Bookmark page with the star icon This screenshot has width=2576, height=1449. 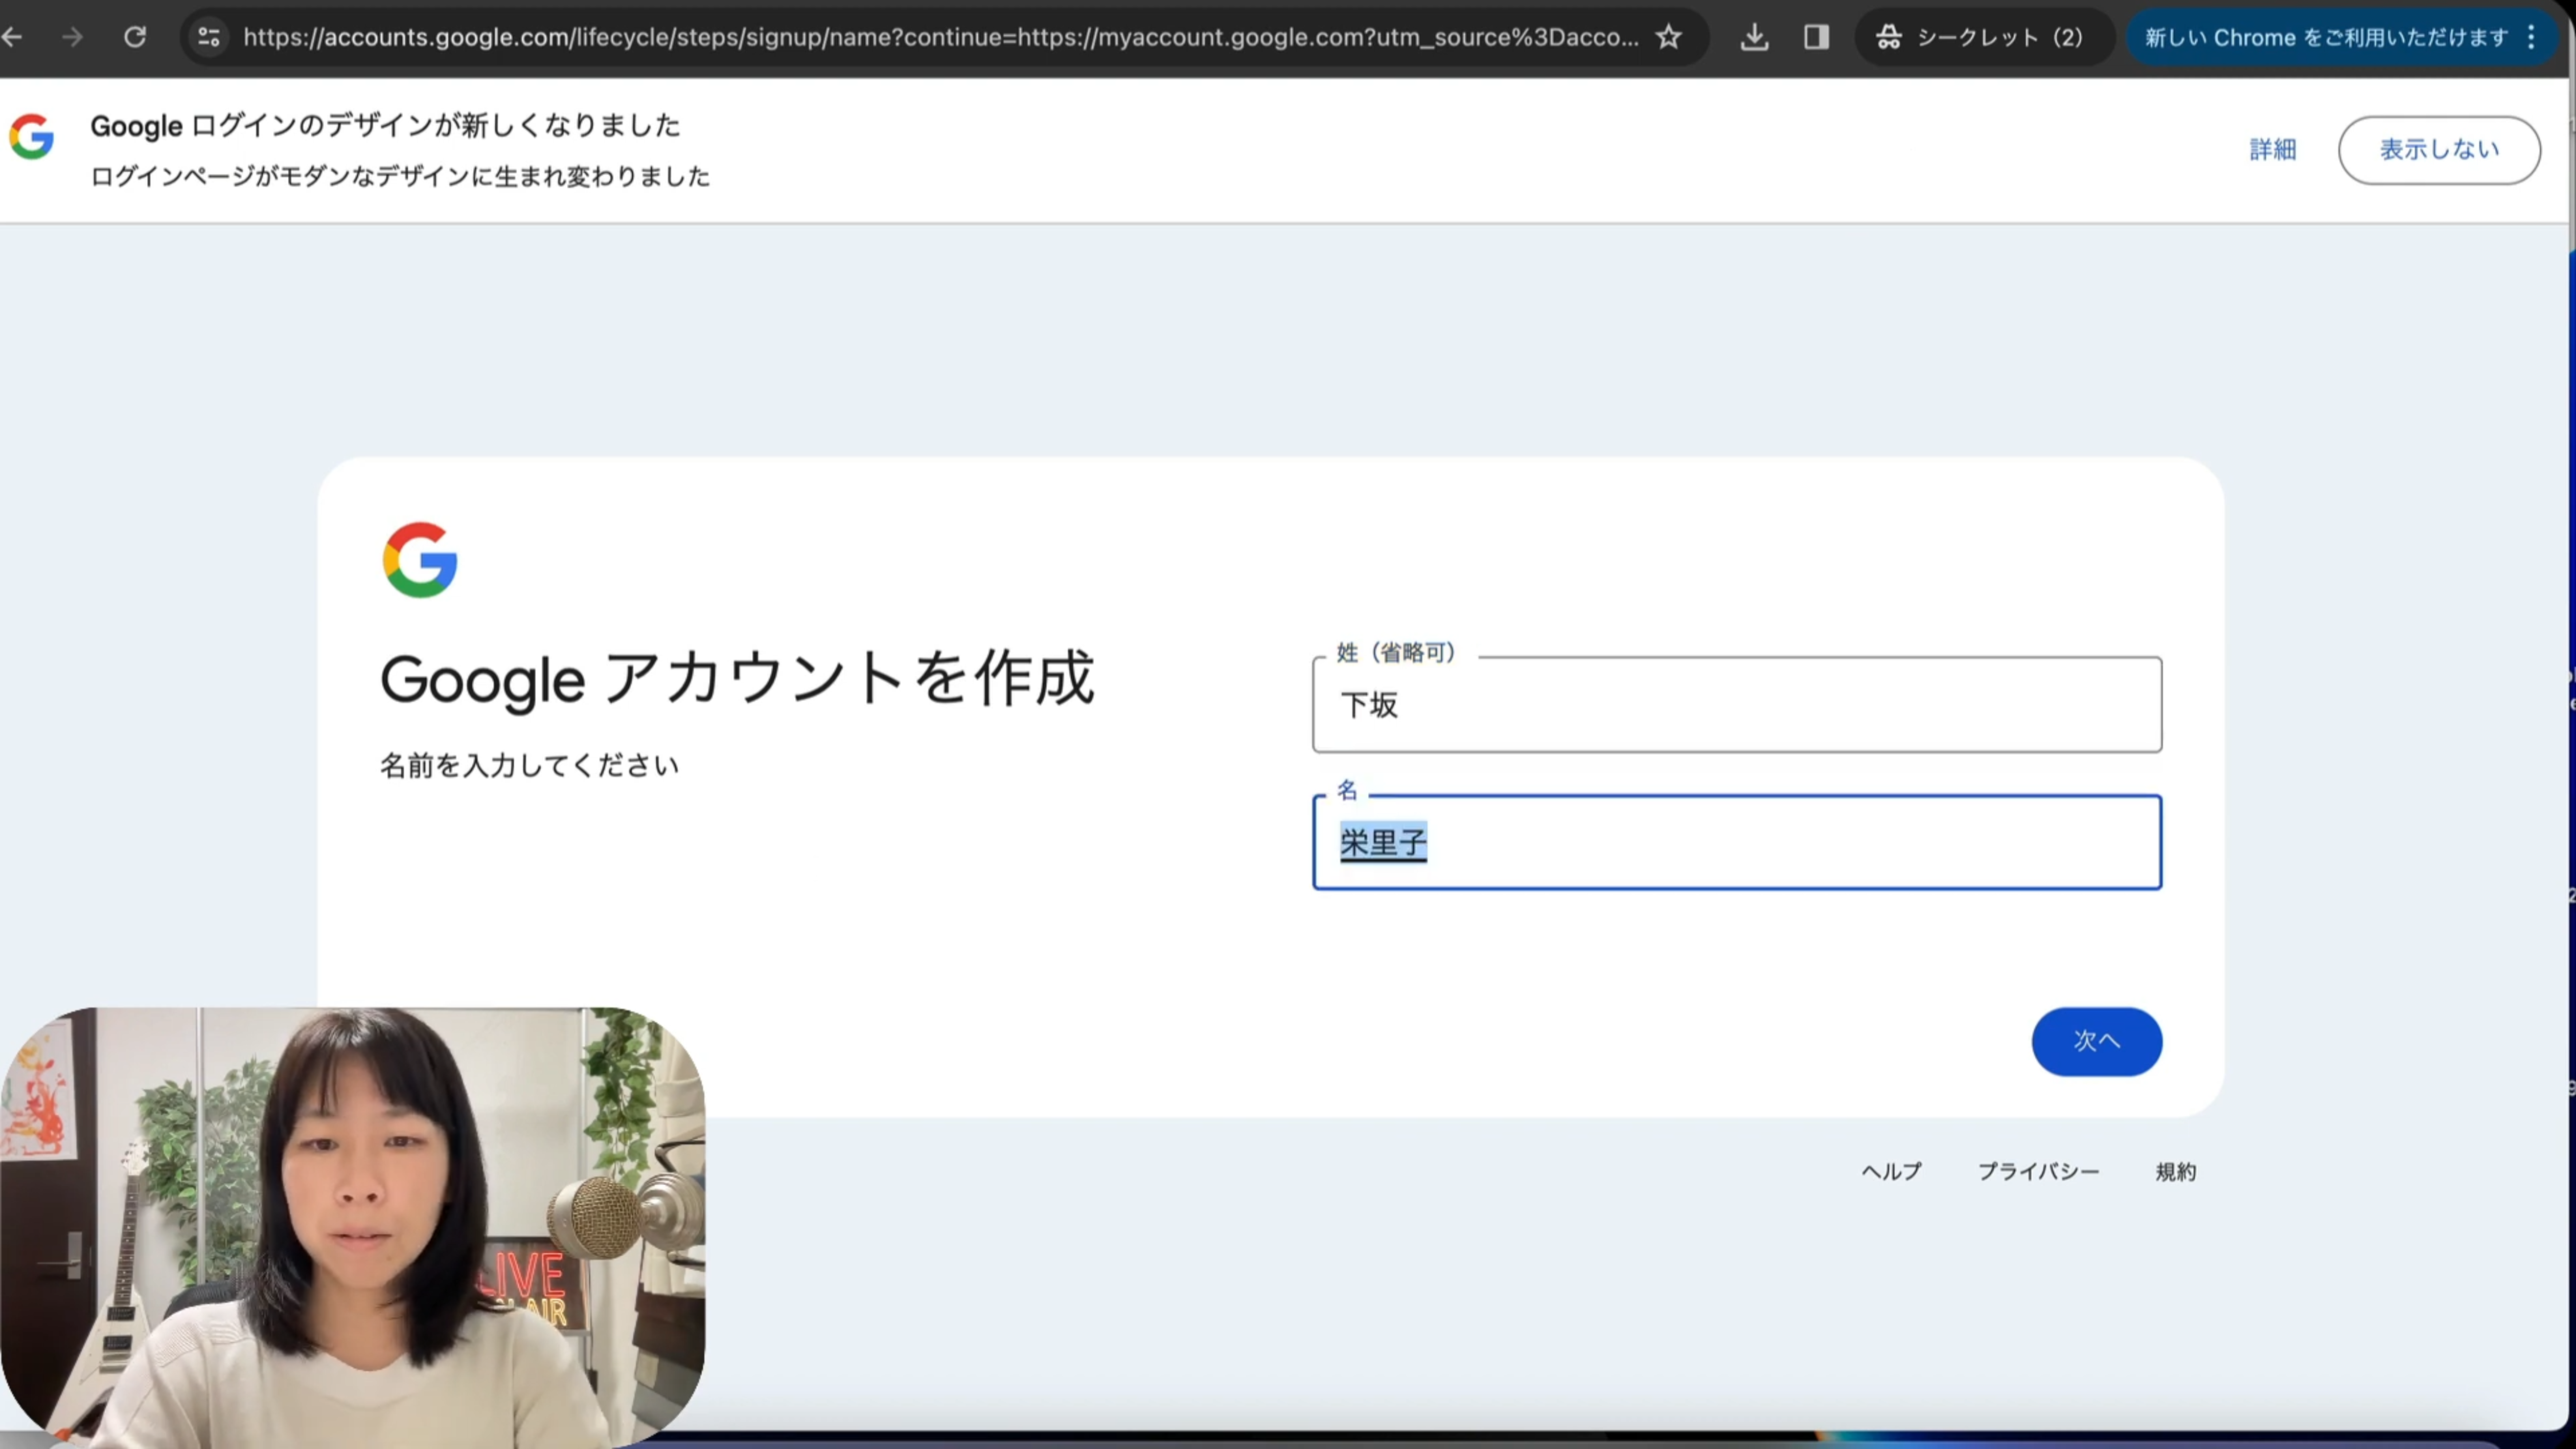pyautogui.click(x=1668, y=37)
